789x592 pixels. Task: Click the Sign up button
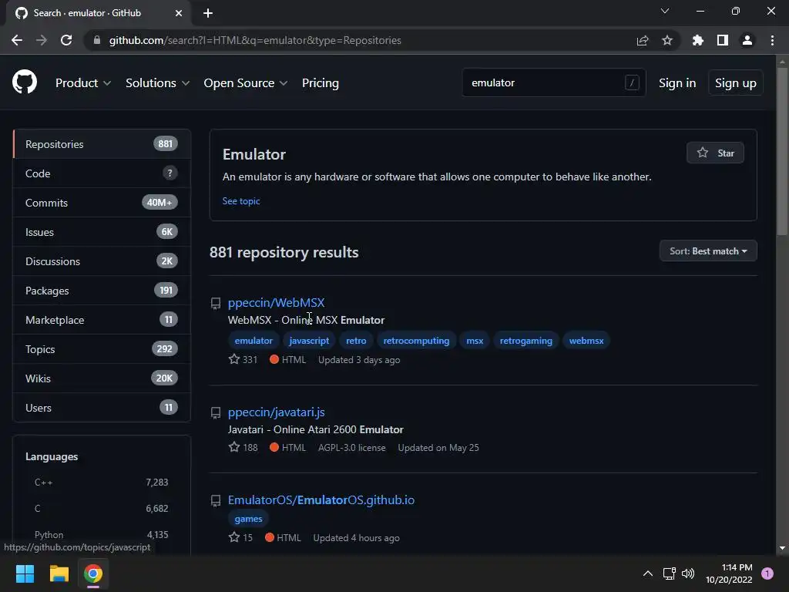[x=736, y=83]
